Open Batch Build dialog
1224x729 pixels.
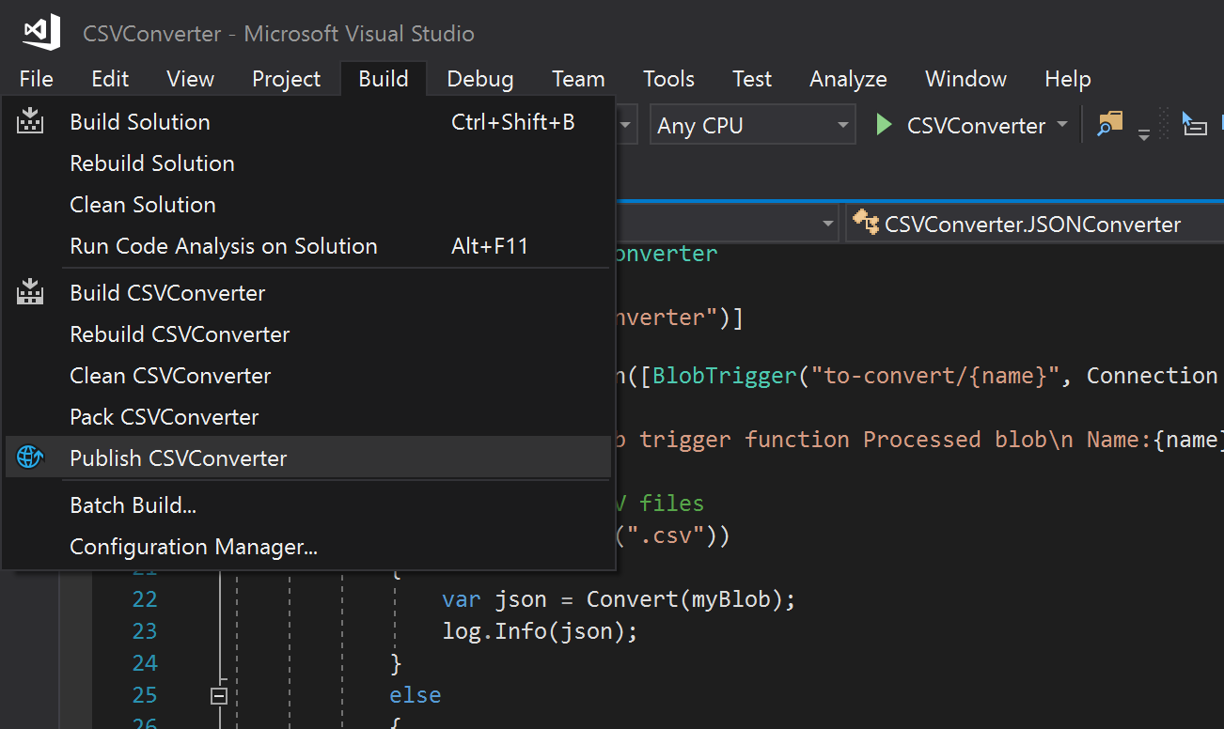click(x=308, y=505)
